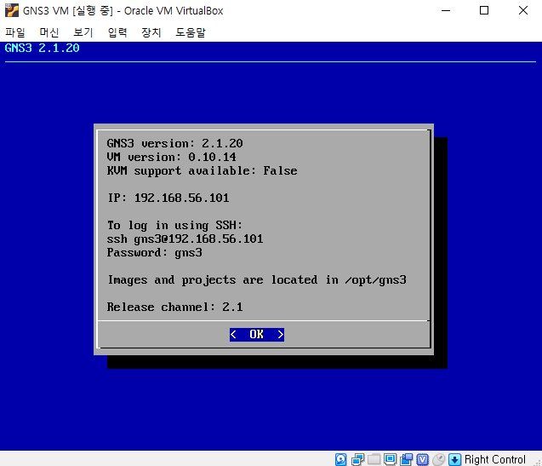Screen dimensions: 542x466
Task: Click the keyboard capture arrow icon
Action: click(455, 459)
